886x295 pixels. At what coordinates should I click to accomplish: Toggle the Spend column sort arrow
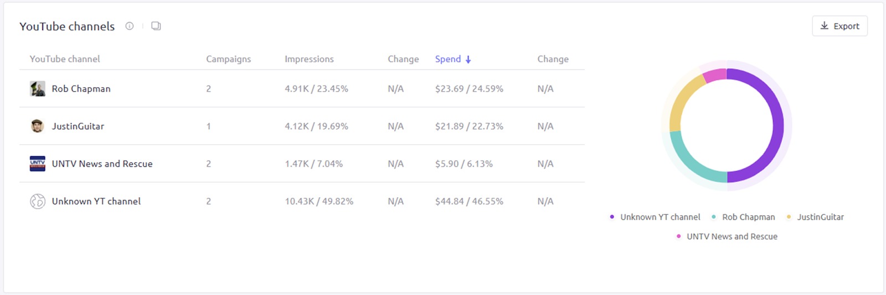tap(468, 60)
